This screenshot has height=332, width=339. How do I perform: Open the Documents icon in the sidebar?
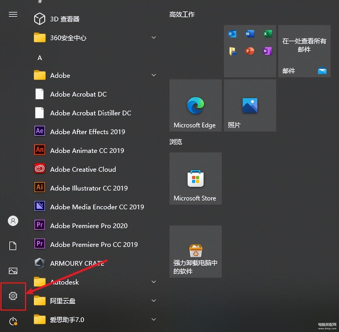tap(13, 246)
